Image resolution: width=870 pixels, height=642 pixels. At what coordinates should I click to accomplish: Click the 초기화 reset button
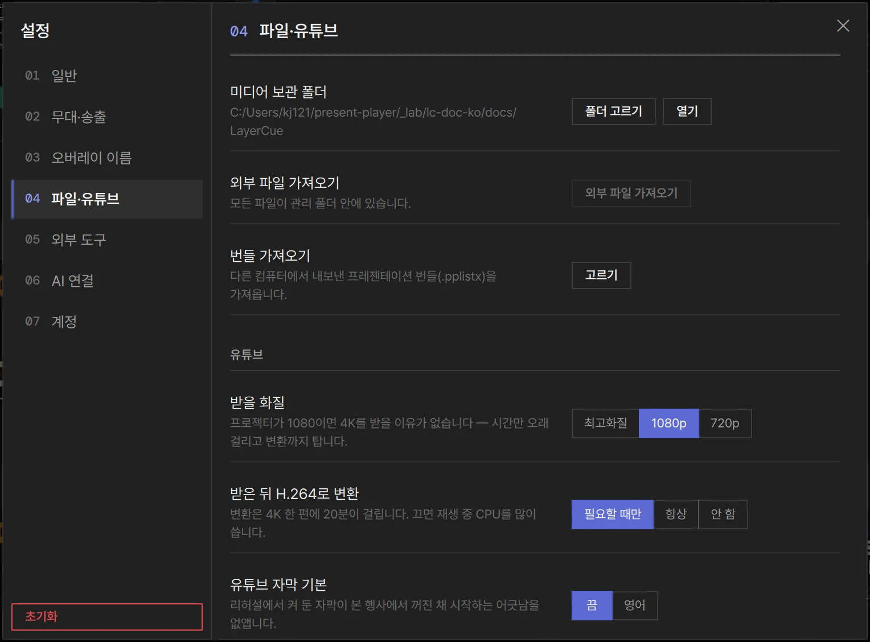[x=107, y=616]
